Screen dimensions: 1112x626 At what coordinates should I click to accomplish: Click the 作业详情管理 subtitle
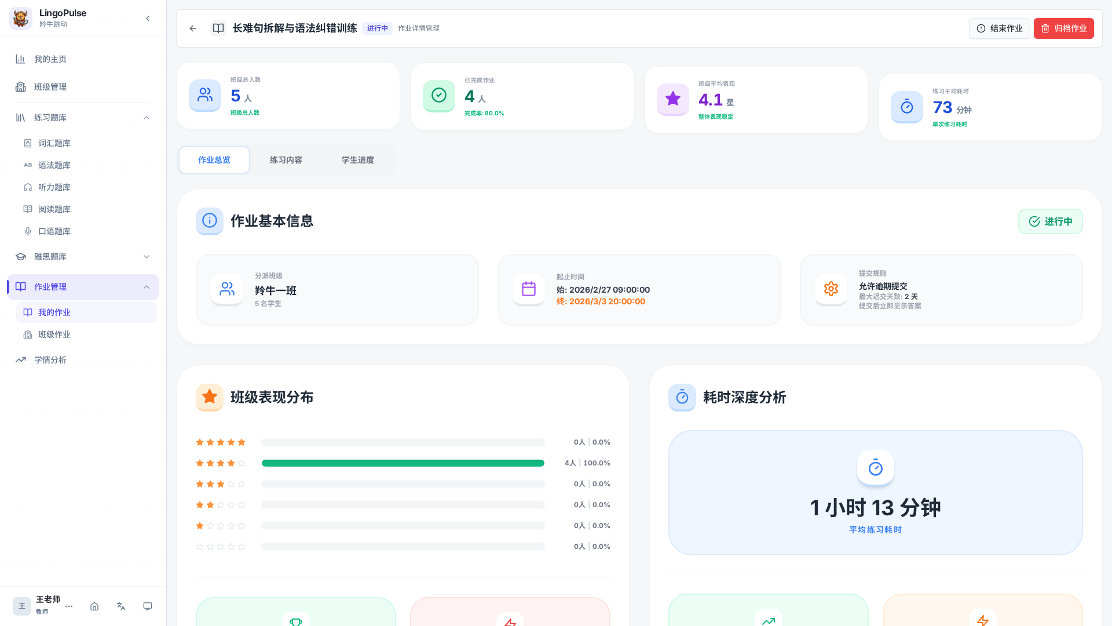click(x=419, y=28)
